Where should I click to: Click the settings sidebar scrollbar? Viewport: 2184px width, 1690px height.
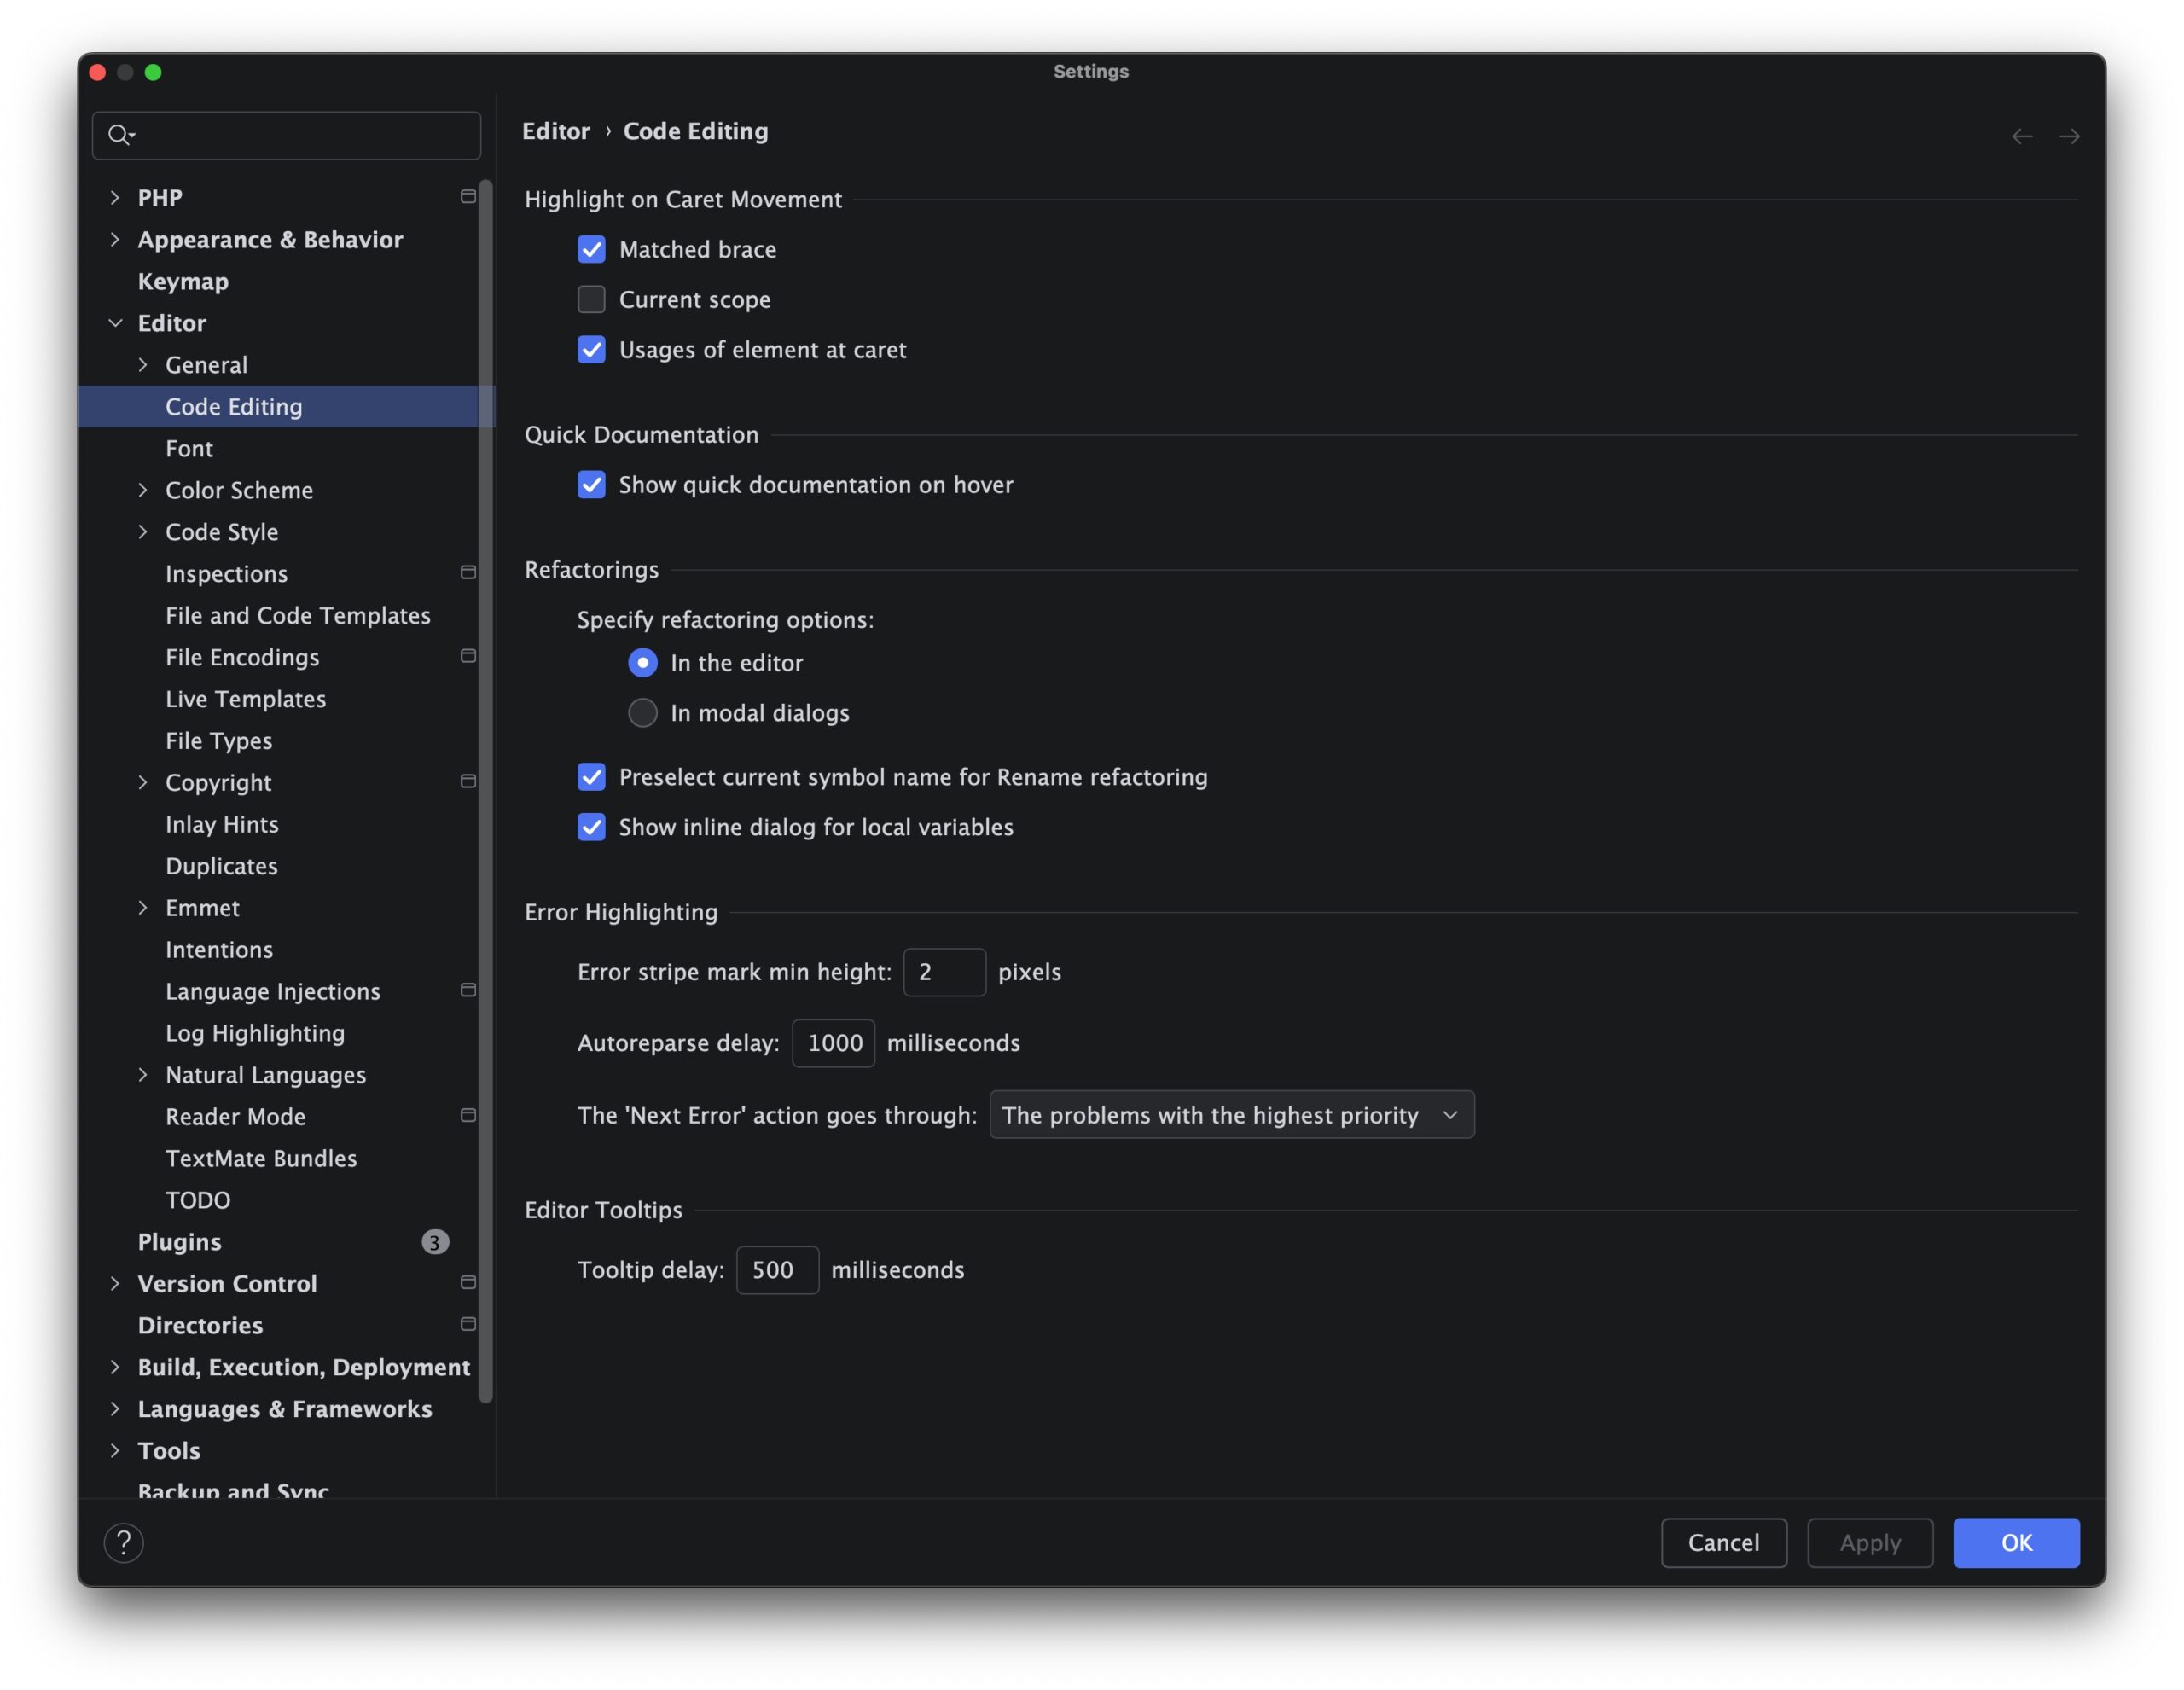485,790
